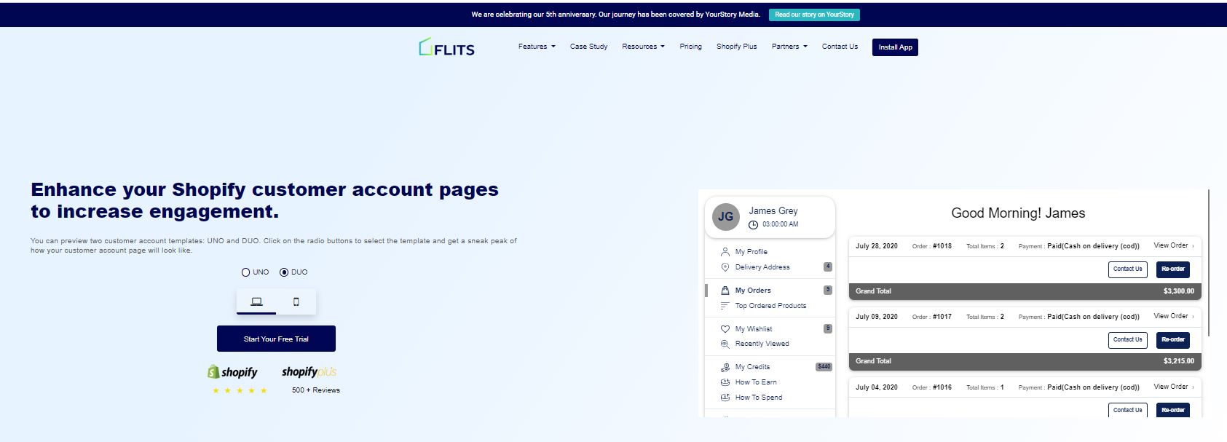Click the FLITS logo
The image size is (1227, 442).
tap(446, 47)
